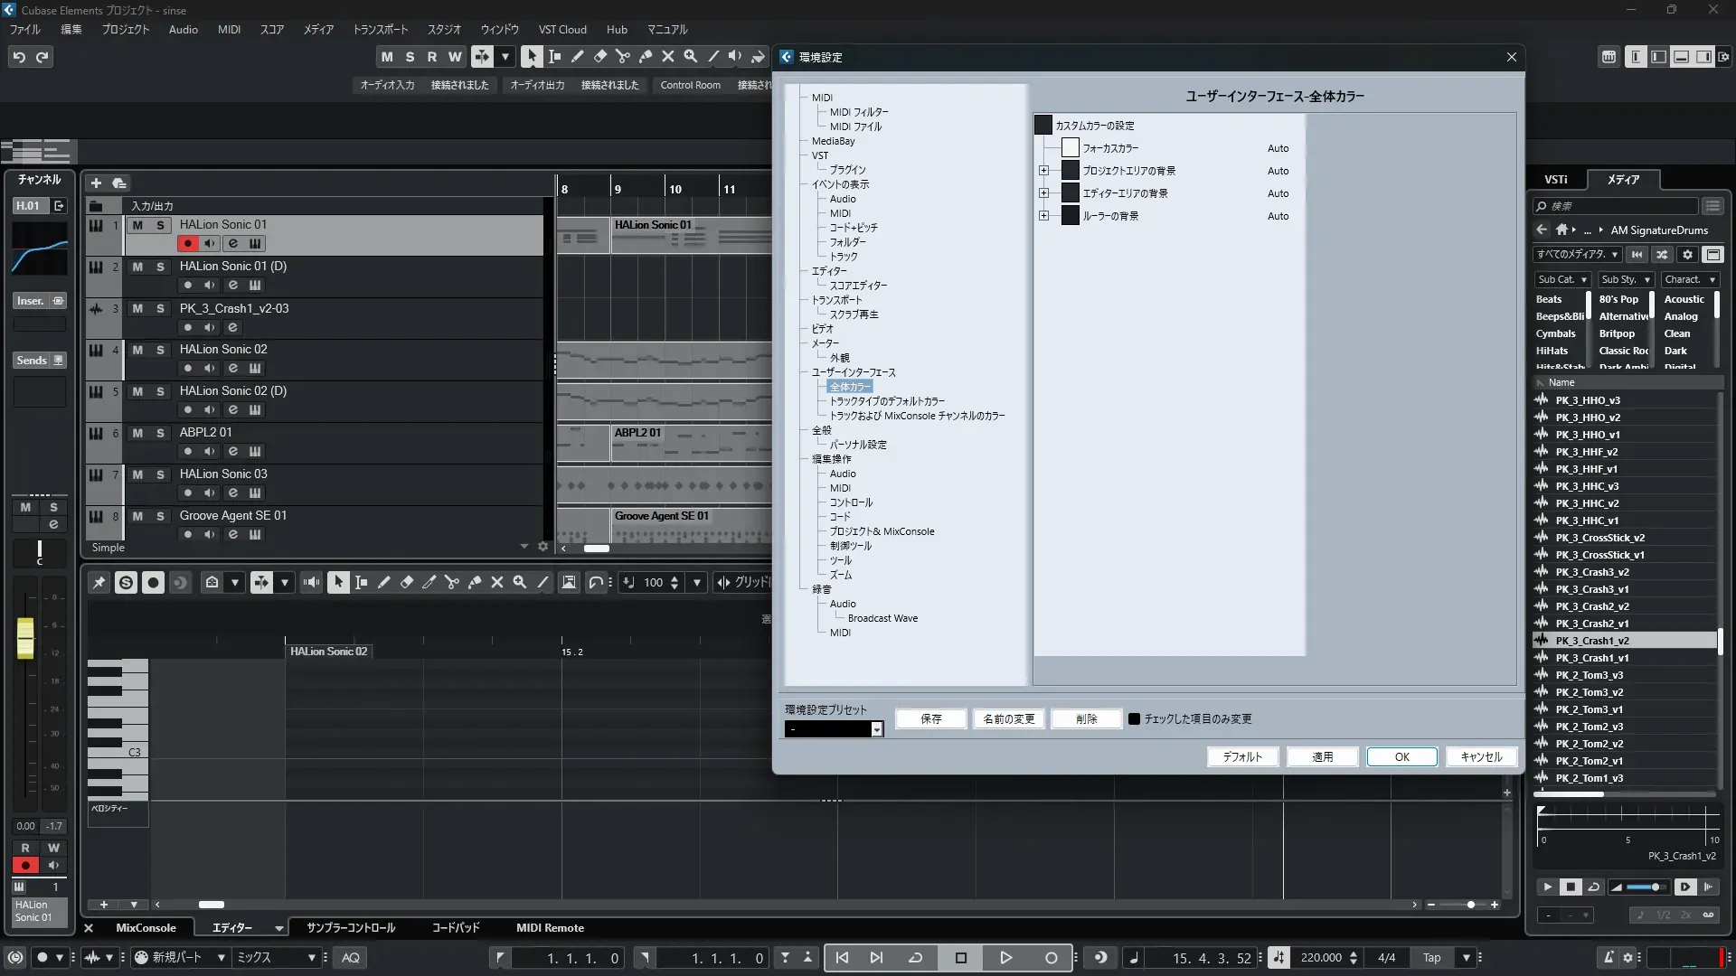Check the 'チェックした項目のみ変更' checkbox
Image resolution: width=1736 pixels, height=976 pixels.
coord(1134,719)
